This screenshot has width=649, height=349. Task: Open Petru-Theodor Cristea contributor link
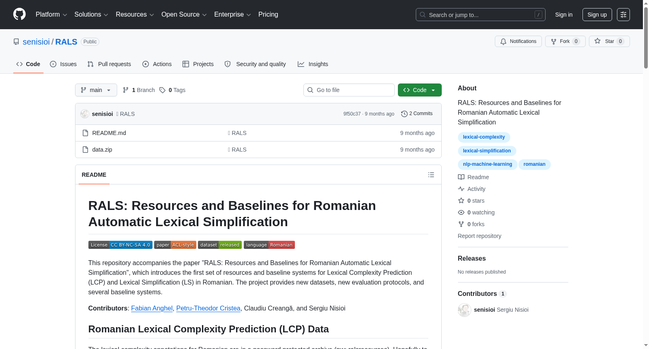[x=208, y=308]
